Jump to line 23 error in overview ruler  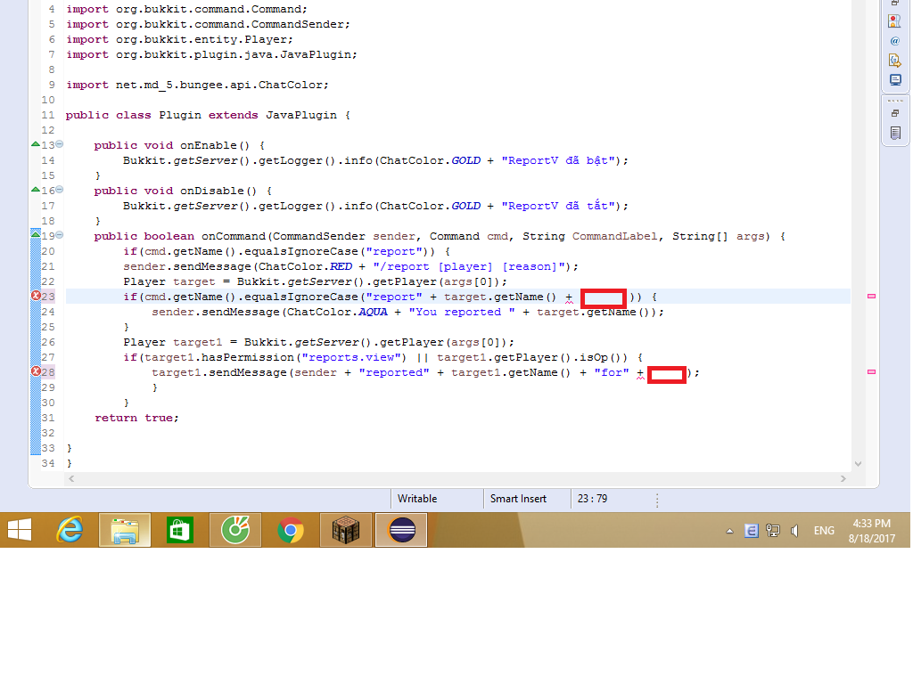[x=871, y=296]
